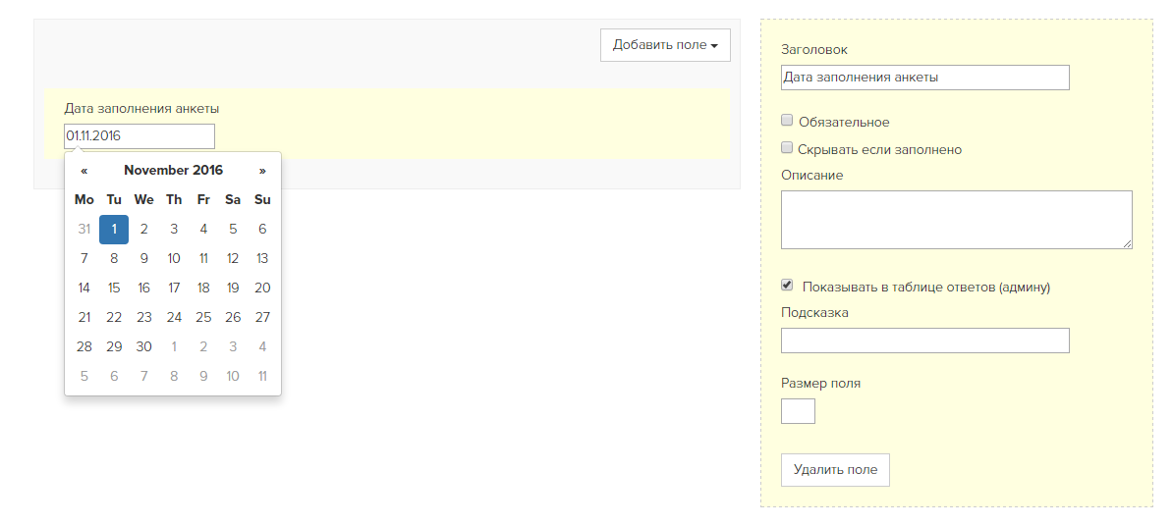Select November 15 in the calendar
This screenshot has height=525, width=1172.
[x=114, y=289]
